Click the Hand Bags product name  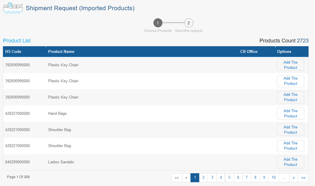coord(57,114)
